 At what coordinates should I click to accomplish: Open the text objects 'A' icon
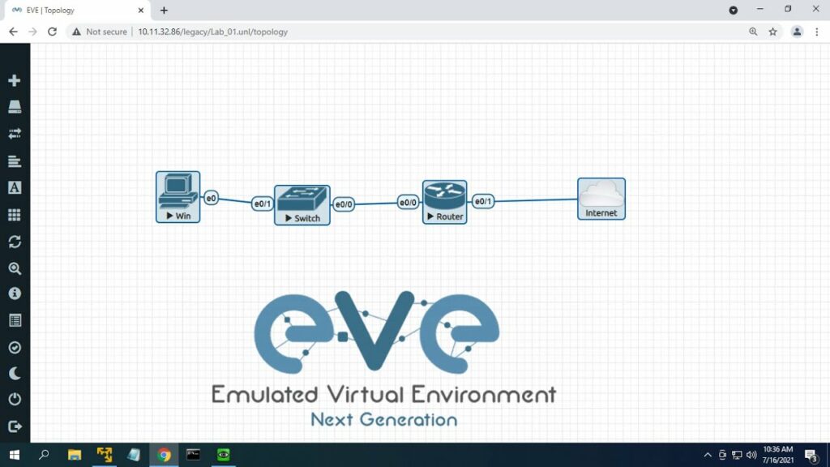15,187
